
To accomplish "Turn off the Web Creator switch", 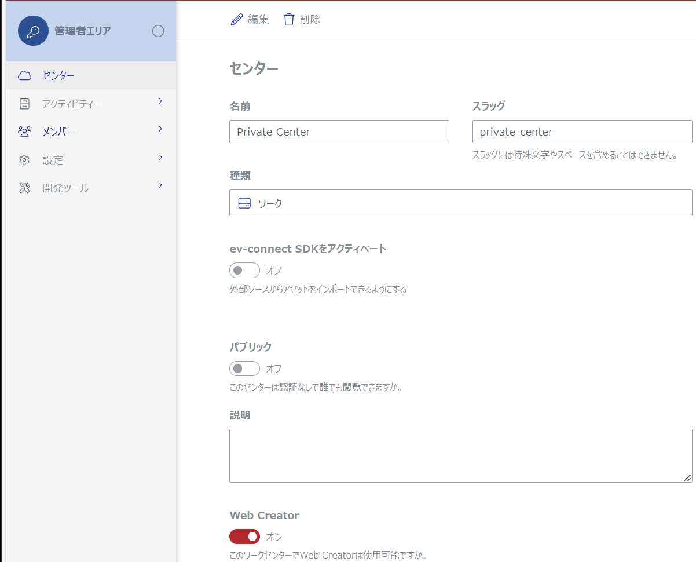I will click(244, 537).
